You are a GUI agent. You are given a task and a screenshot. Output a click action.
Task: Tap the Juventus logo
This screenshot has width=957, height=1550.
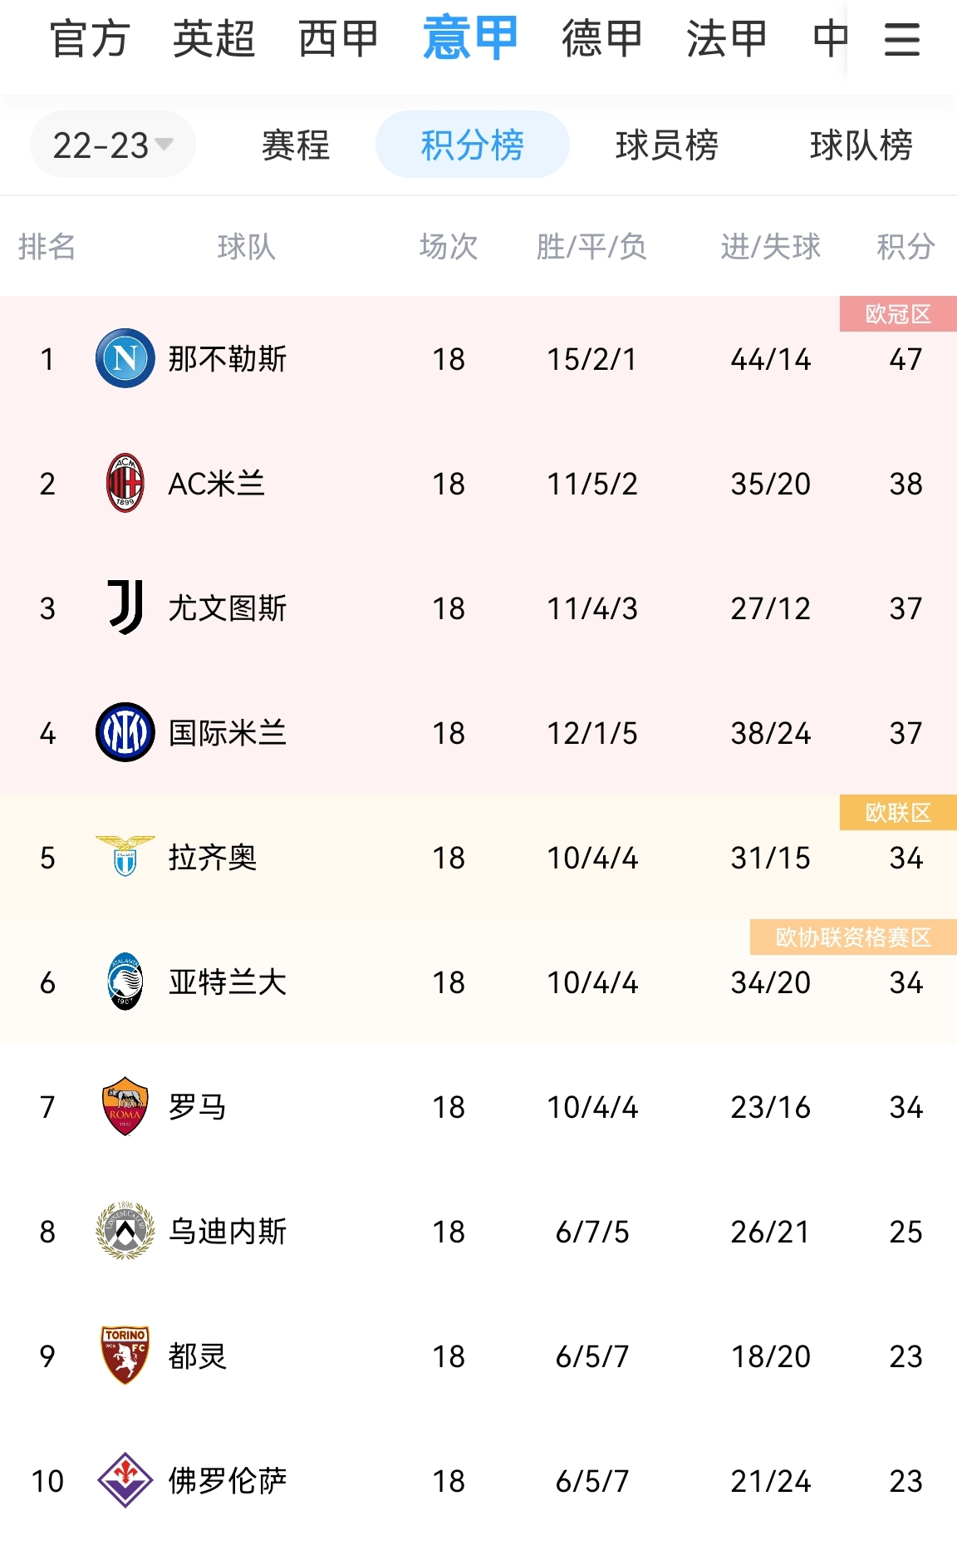tap(125, 608)
